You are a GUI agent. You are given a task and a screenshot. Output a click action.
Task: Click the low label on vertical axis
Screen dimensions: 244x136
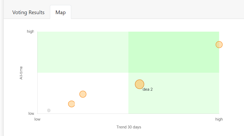pyautogui.click(x=31, y=113)
